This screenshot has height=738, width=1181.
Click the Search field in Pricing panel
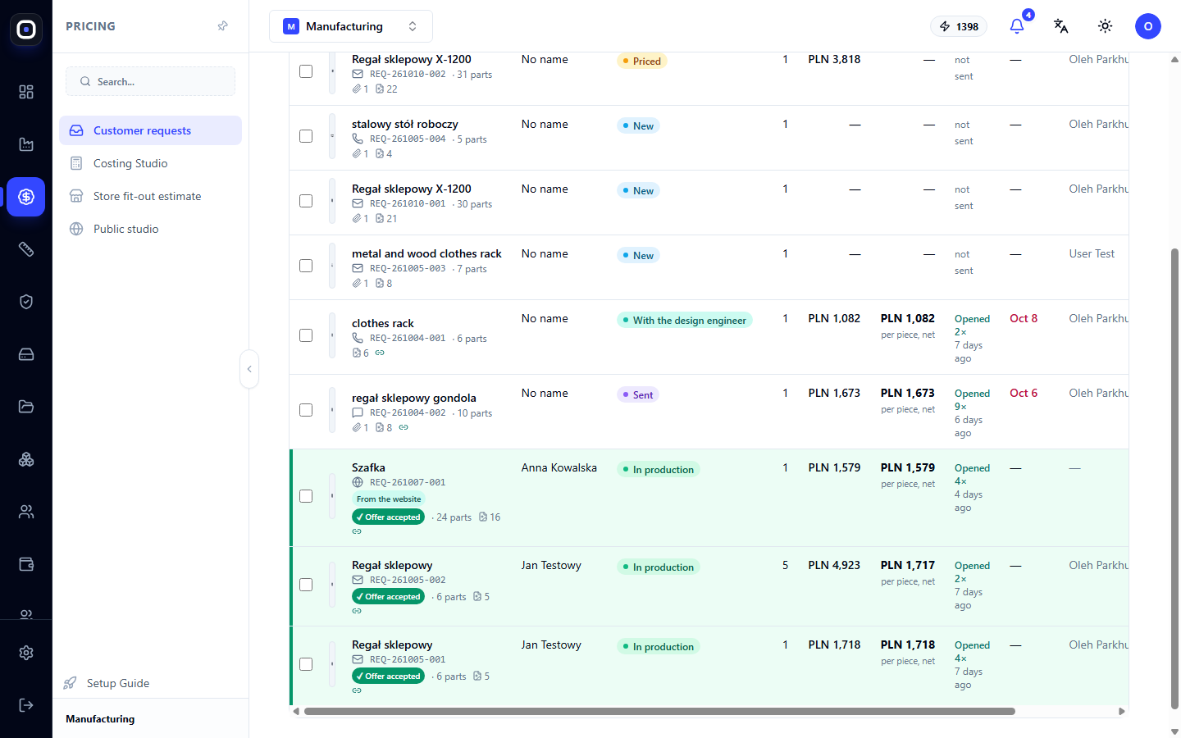click(151, 81)
